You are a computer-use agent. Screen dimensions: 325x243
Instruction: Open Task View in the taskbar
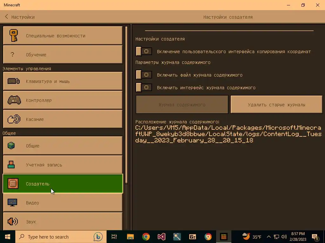click(114, 237)
